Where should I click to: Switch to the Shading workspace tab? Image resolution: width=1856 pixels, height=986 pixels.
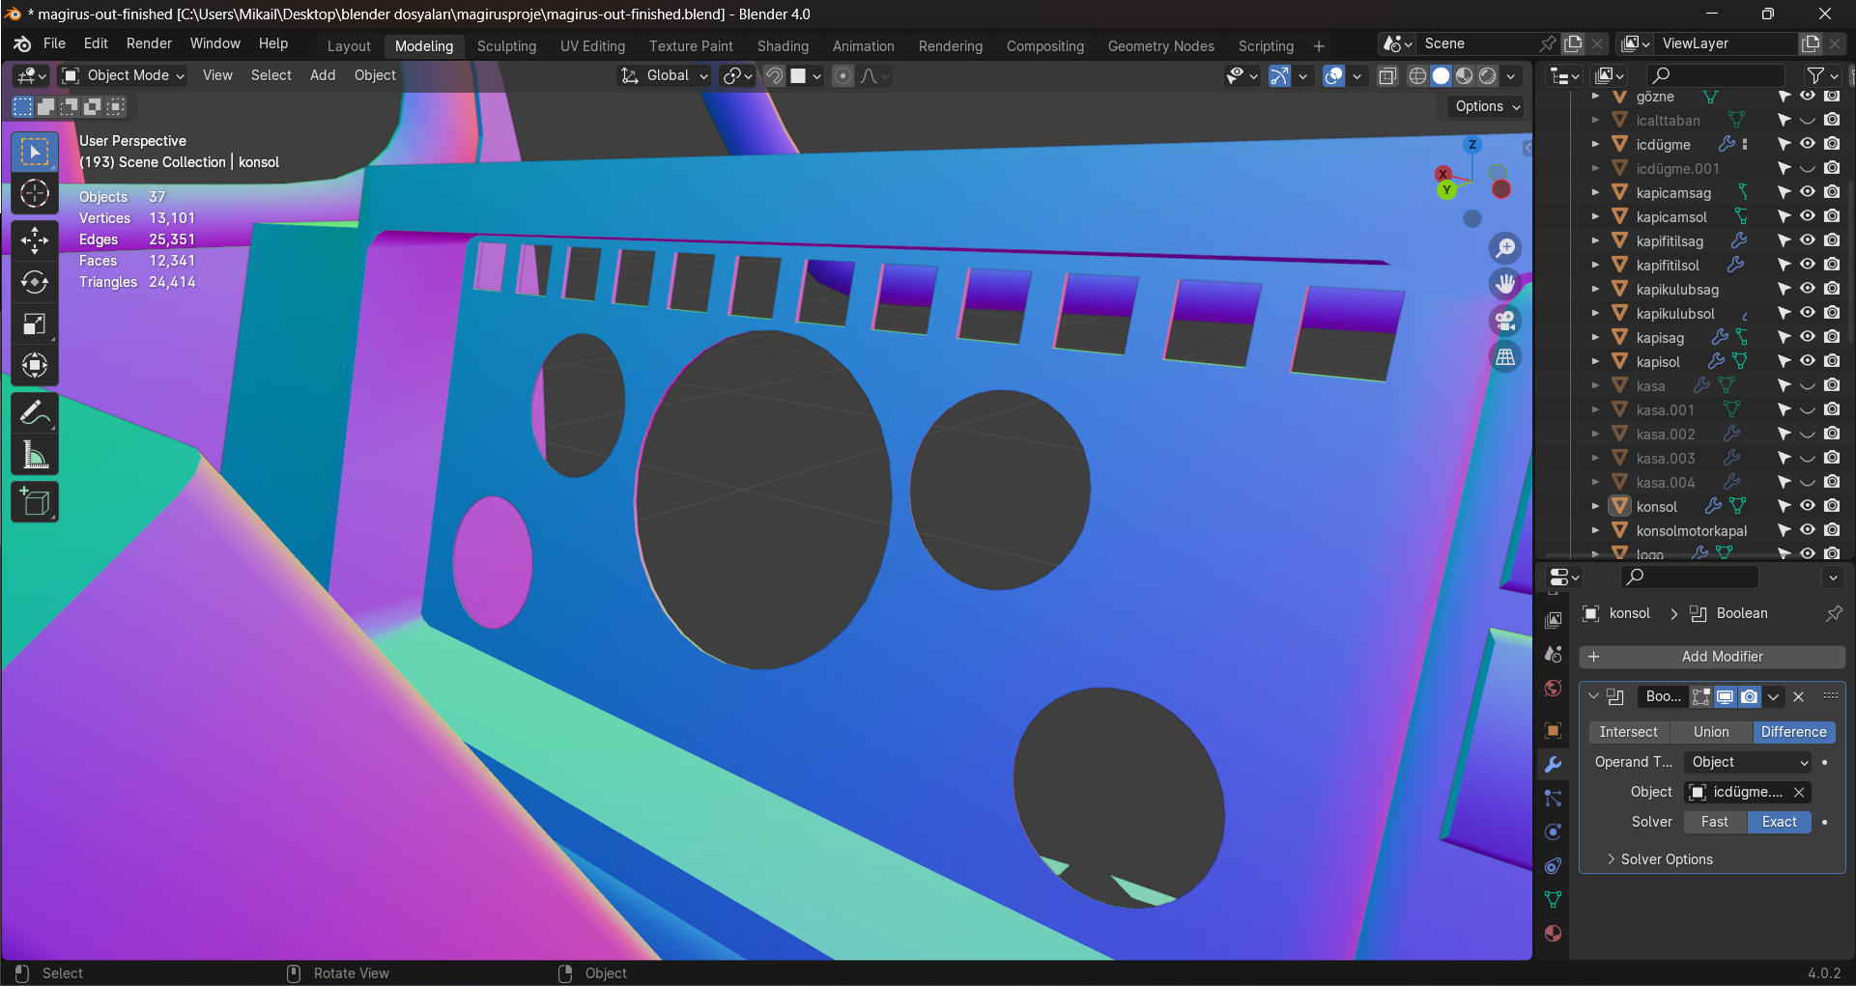(x=783, y=46)
